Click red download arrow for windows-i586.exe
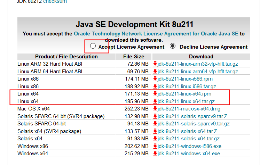Image resolution: width=260 pixels, height=165 pixels. coord(155,146)
